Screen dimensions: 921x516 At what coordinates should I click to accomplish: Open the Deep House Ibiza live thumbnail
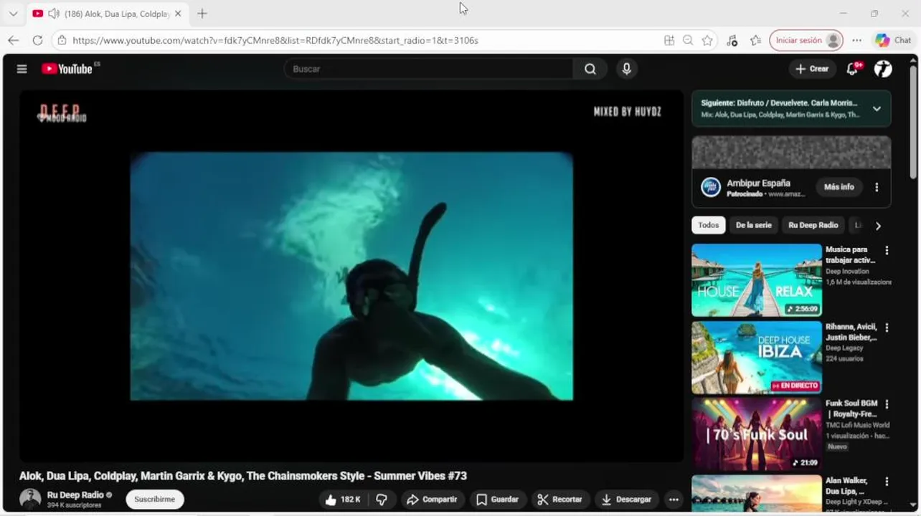click(x=757, y=358)
